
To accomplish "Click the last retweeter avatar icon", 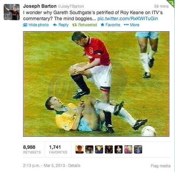I will point(138,149).
